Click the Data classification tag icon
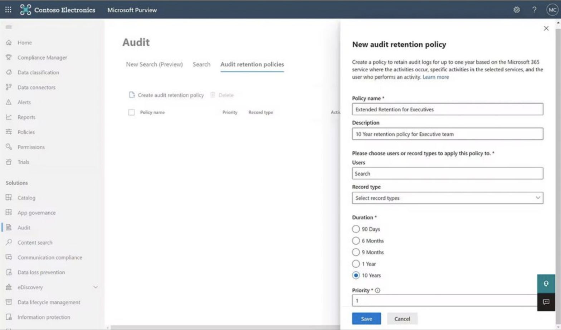Screen dimensions: 561x330 click(9, 72)
